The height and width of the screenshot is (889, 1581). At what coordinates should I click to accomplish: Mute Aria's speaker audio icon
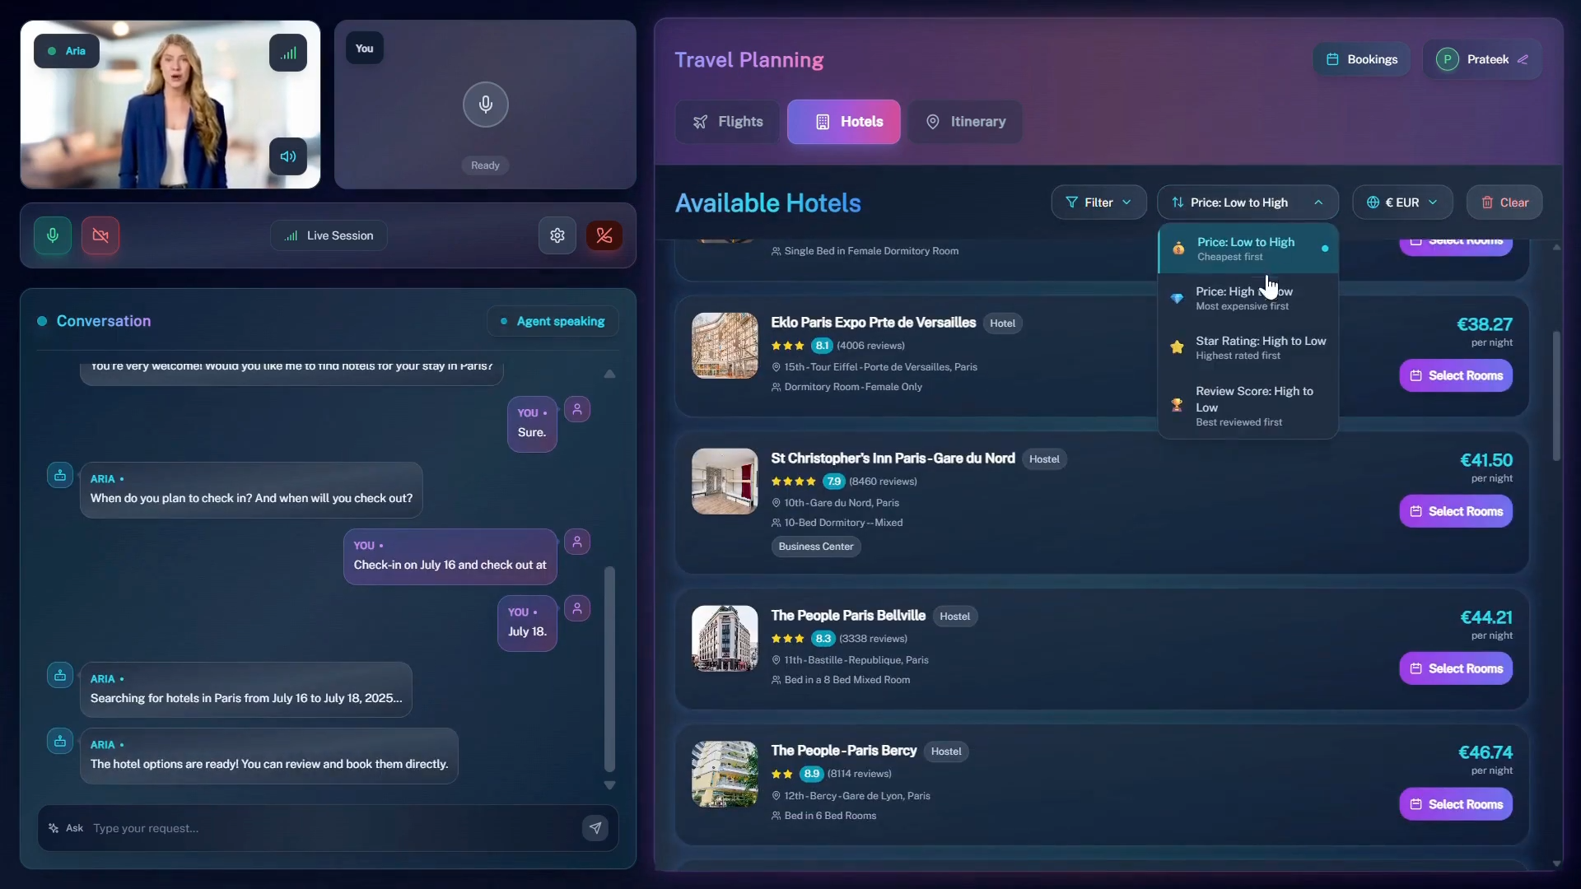click(x=288, y=156)
